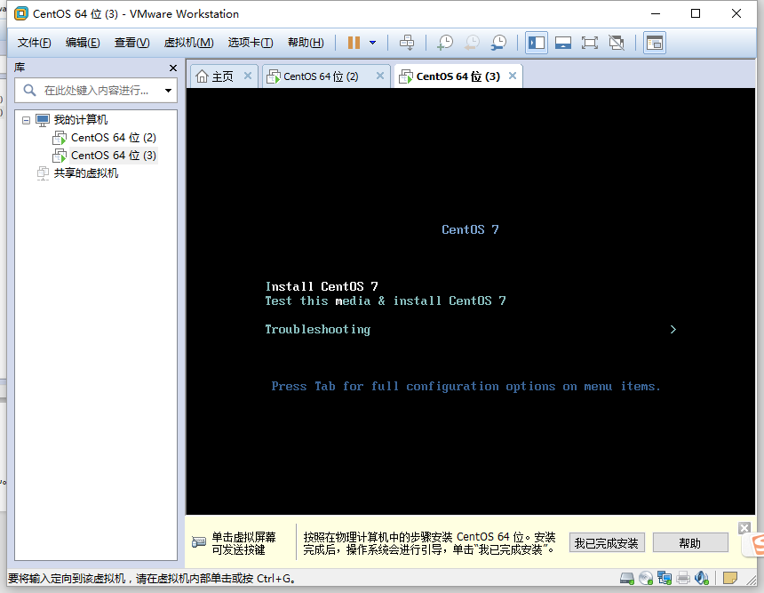Collapse the 我的计算机 tree node
The image size is (764, 593).
pos(26,120)
